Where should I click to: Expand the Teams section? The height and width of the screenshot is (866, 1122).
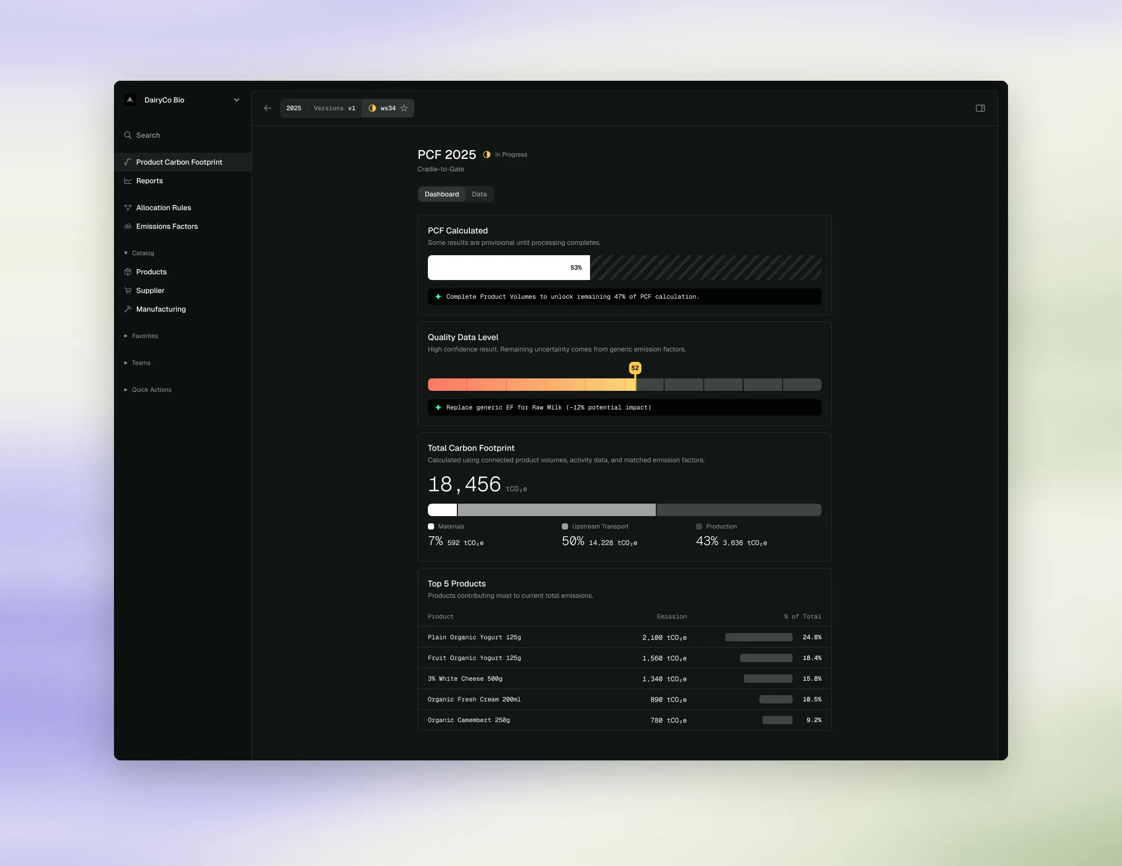[x=137, y=363]
